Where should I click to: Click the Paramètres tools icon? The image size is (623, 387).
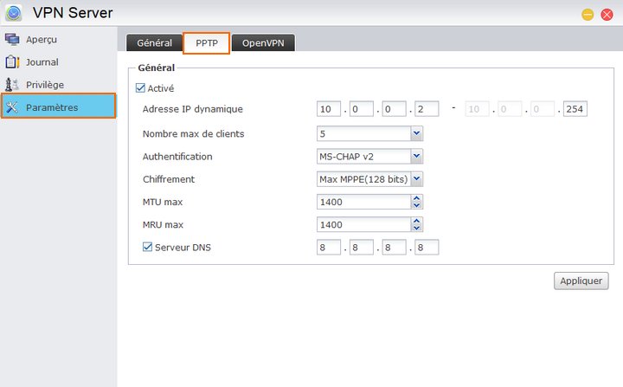point(12,107)
